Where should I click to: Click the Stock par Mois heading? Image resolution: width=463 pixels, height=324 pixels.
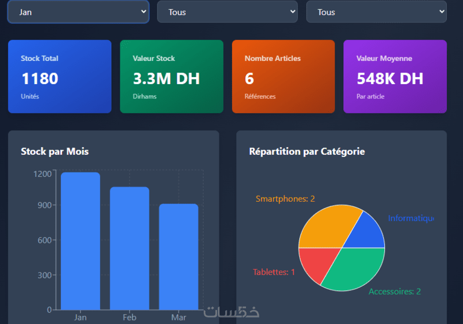click(54, 151)
